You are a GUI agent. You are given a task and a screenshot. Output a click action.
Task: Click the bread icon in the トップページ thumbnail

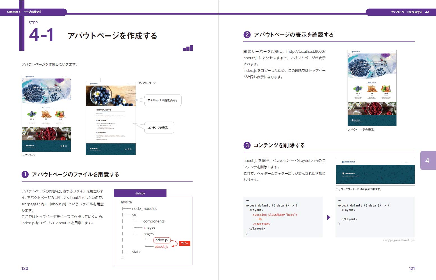46,114
